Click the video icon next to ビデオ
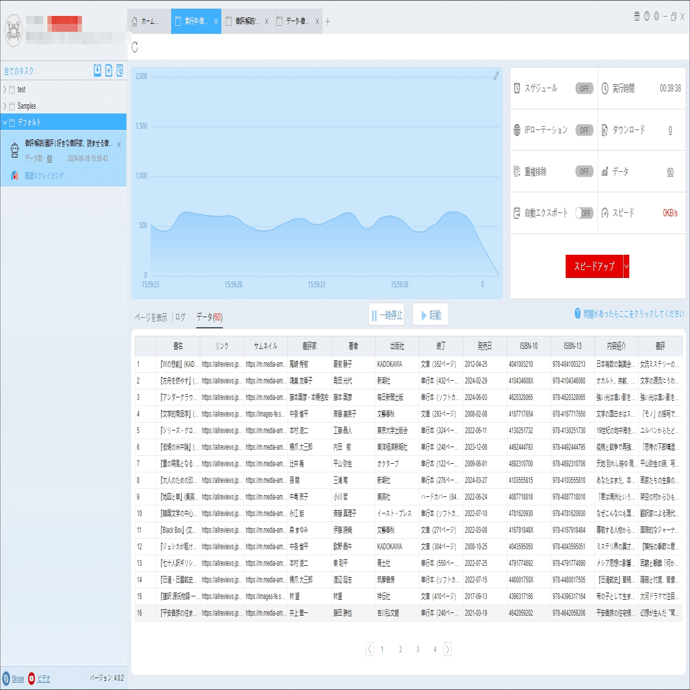 (x=31, y=678)
